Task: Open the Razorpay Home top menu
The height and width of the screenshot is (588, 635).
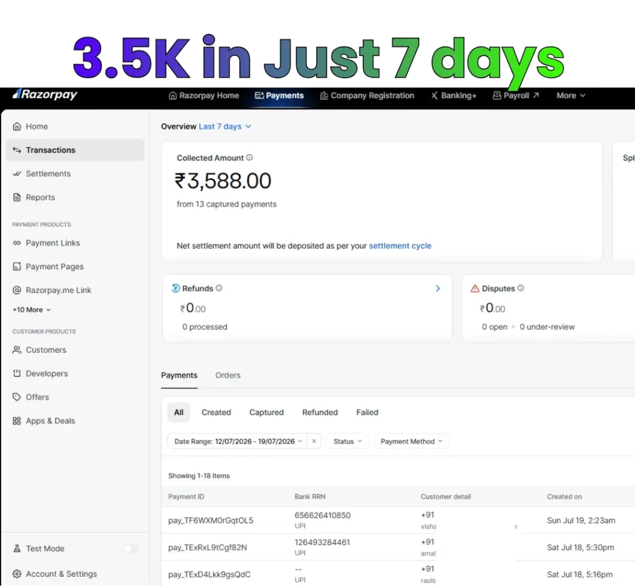Action: pos(203,96)
